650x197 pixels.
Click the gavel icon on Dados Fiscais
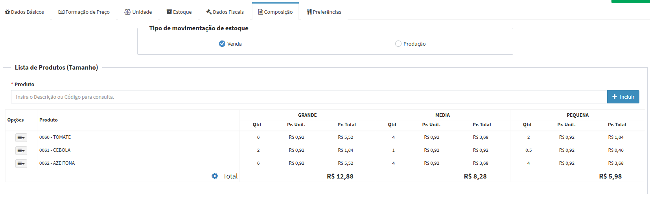(x=209, y=12)
